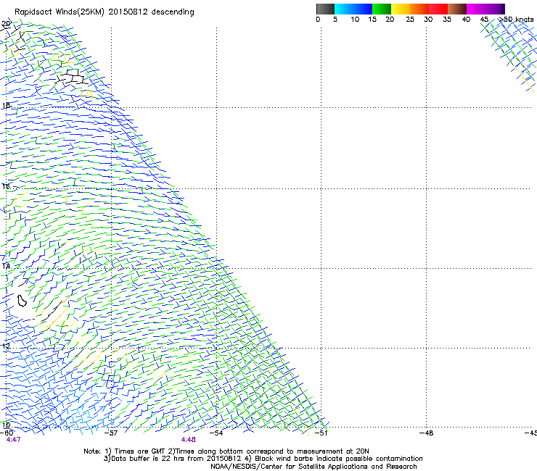This screenshot has height=471, width=537.
Task: Click the longitude label '-60'
Action: coord(6,433)
